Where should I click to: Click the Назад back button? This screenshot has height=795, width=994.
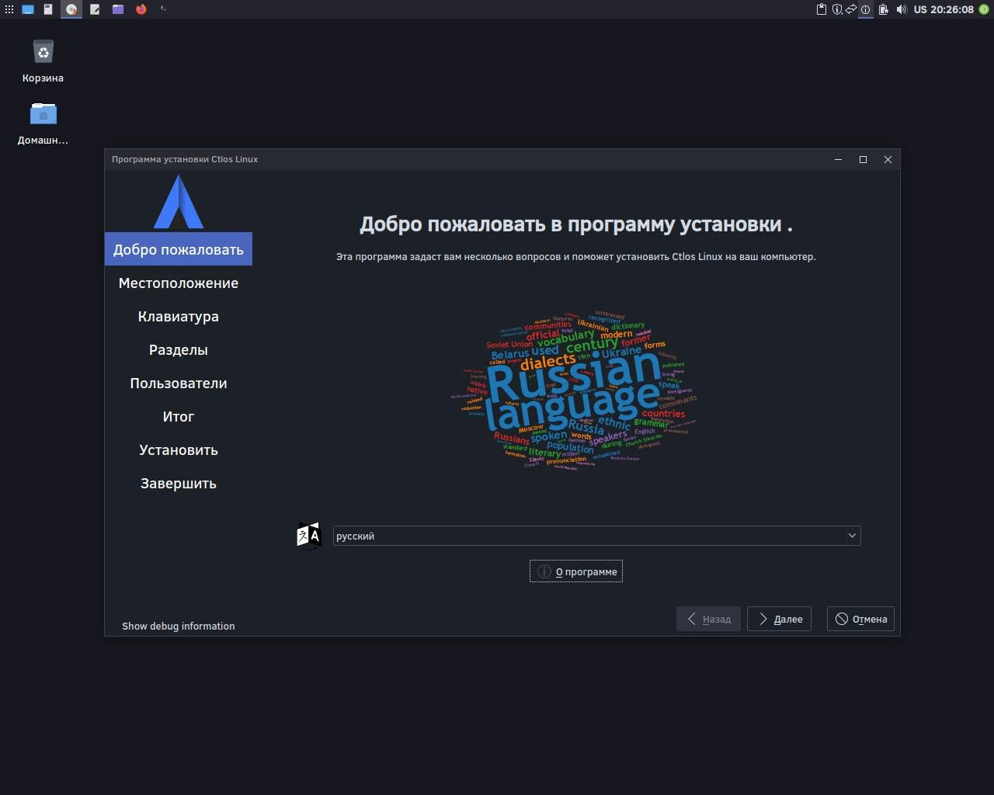click(708, 619)
